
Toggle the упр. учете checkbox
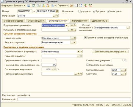(79, 11)
